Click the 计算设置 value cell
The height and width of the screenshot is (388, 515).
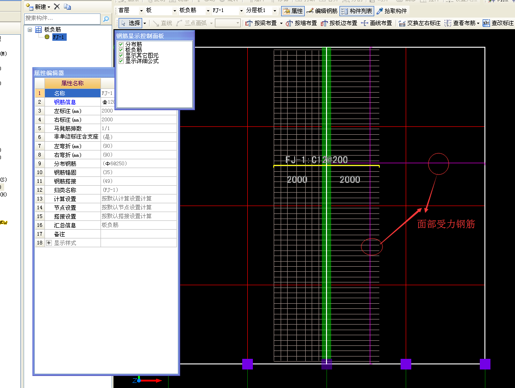tap(138, 199)
